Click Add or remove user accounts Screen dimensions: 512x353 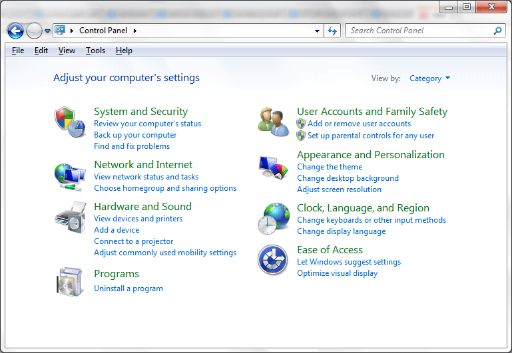tap(359, 124)
